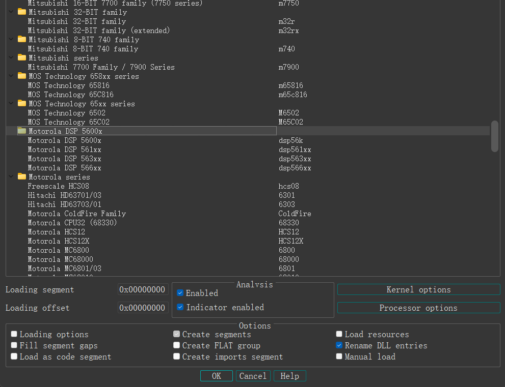Uncheck Rename DLL entries
Viewport: 505px width, 387px height.
coord(339,345)
